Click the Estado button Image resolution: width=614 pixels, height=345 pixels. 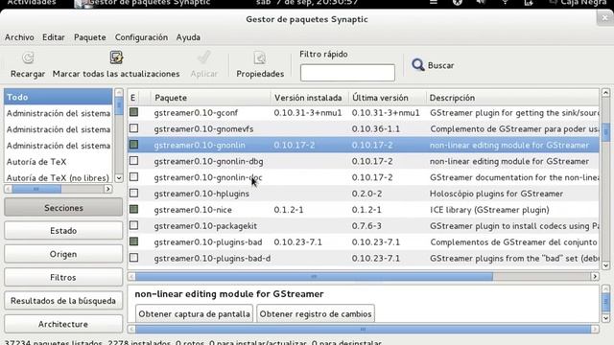pos(63,231)
